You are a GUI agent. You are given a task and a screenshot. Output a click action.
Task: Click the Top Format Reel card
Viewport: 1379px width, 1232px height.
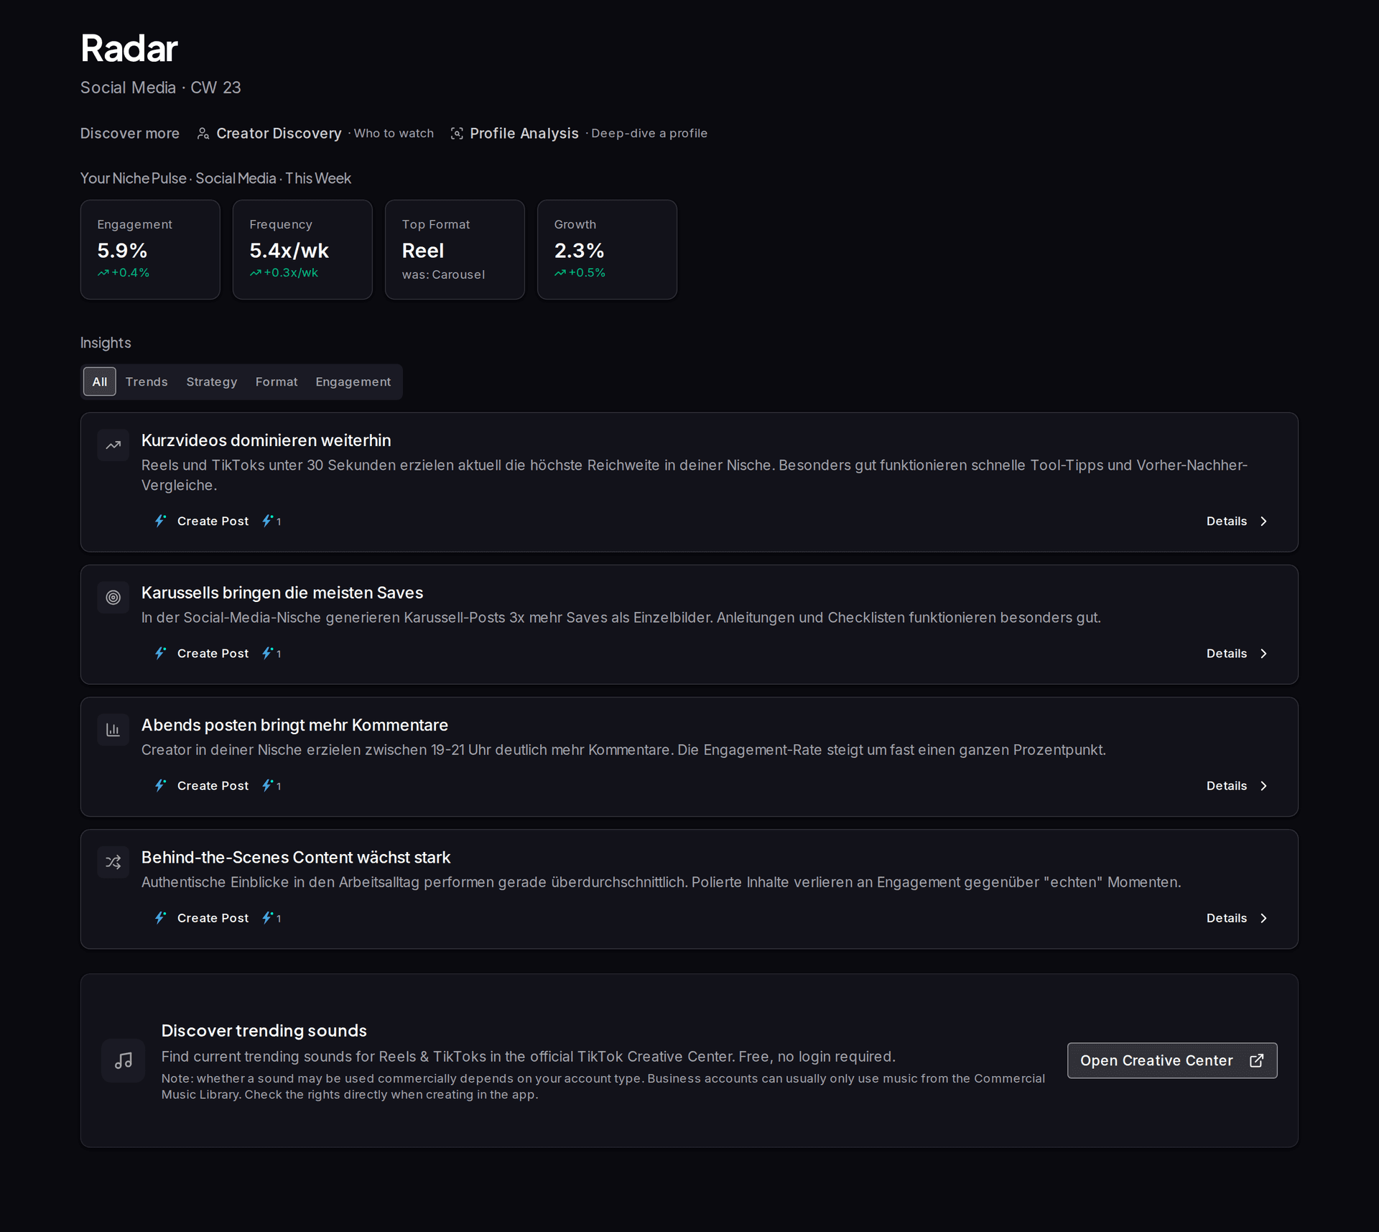455,249
